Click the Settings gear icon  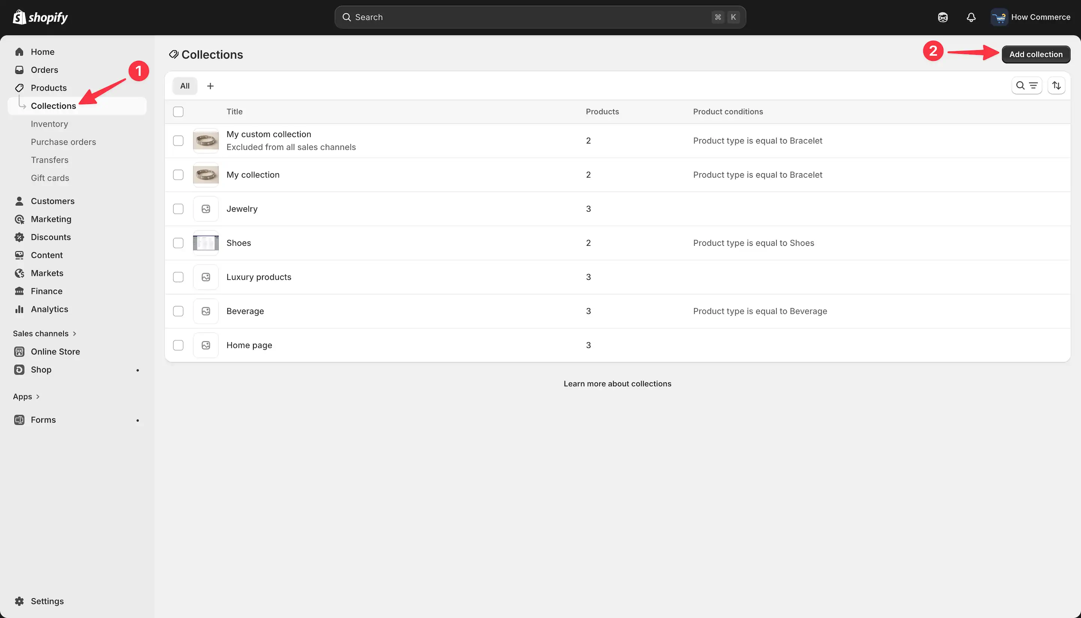click(x=19, y=601)
